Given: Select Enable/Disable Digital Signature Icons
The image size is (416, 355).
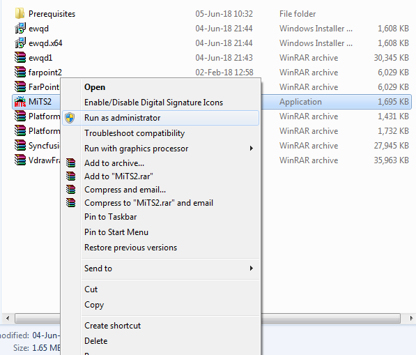Looking at the screenshot, I should click(x=153, y=103).
